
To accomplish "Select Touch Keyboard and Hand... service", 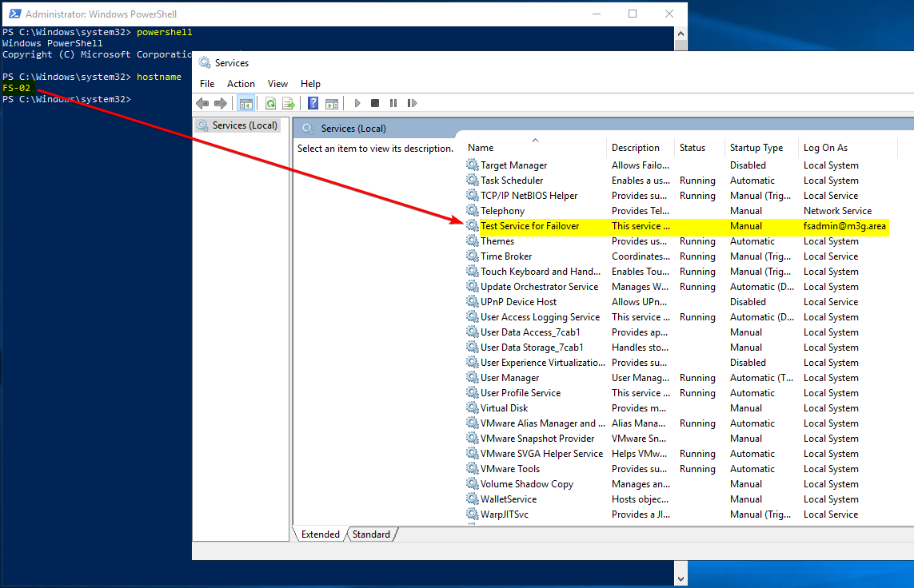I will [540, 272].
